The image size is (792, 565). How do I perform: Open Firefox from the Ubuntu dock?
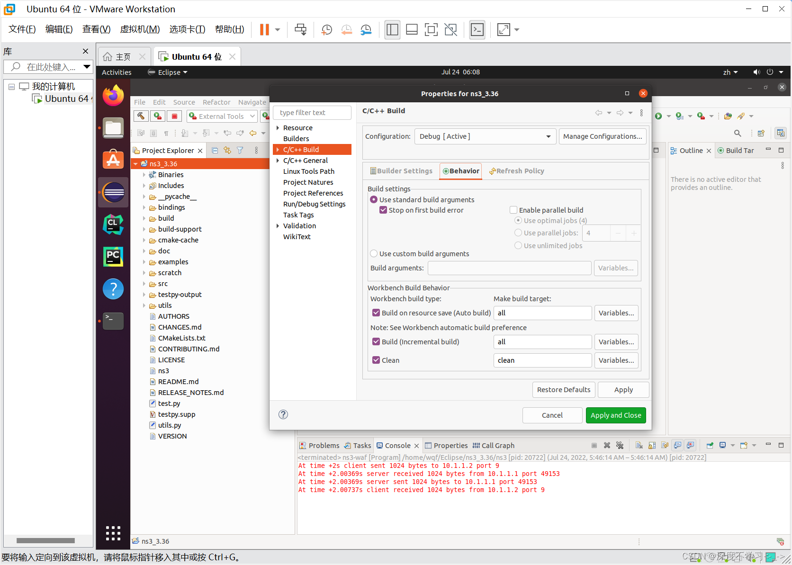[113, 96]
